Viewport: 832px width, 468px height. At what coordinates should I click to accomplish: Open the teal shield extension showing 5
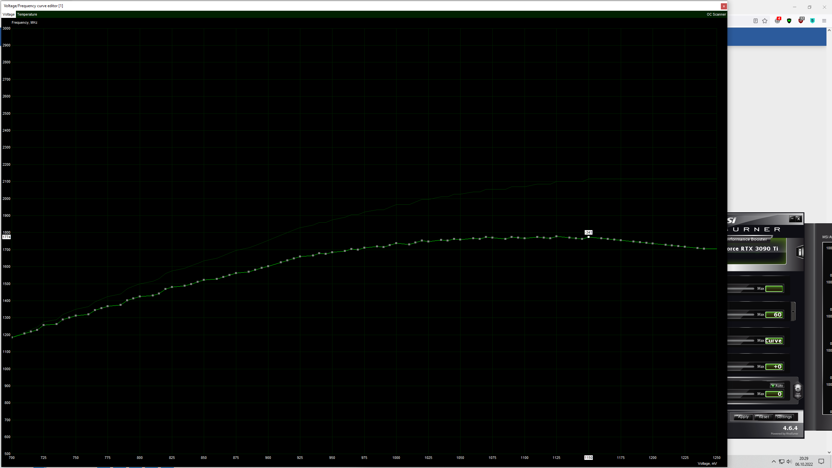(x=812, y=21)
